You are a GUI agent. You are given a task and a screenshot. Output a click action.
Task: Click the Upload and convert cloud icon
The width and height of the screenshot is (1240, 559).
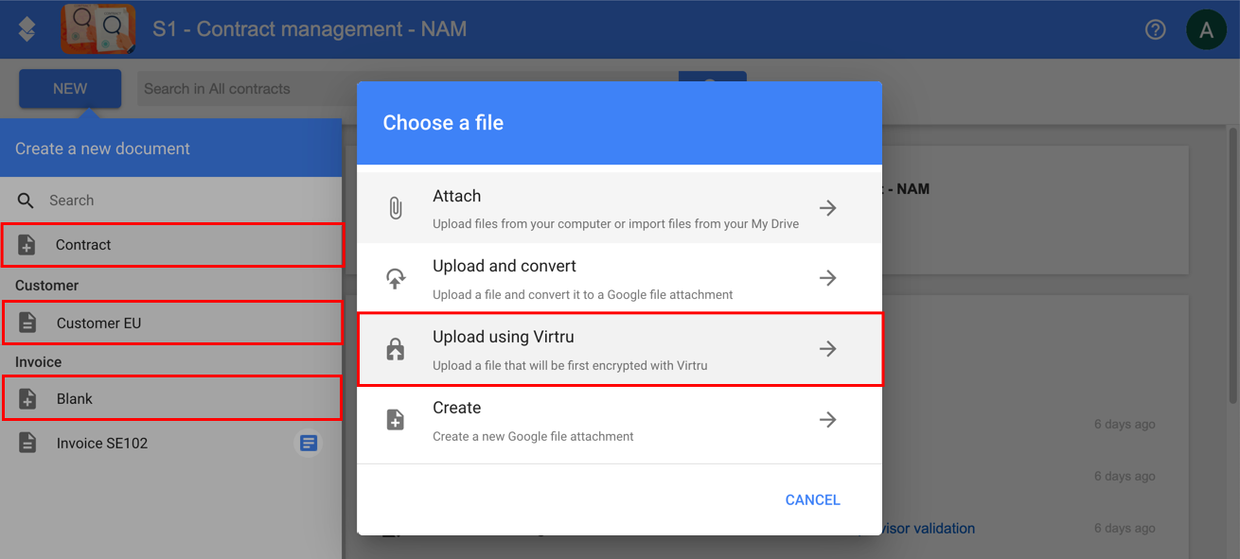point(396,278)
